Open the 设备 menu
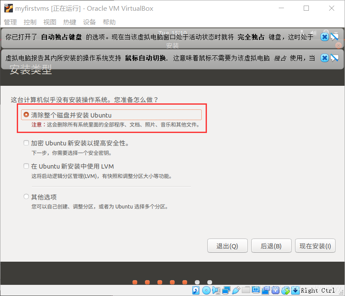Image resolution: width=345 pixels, height=296 pixels. [89, 22]
